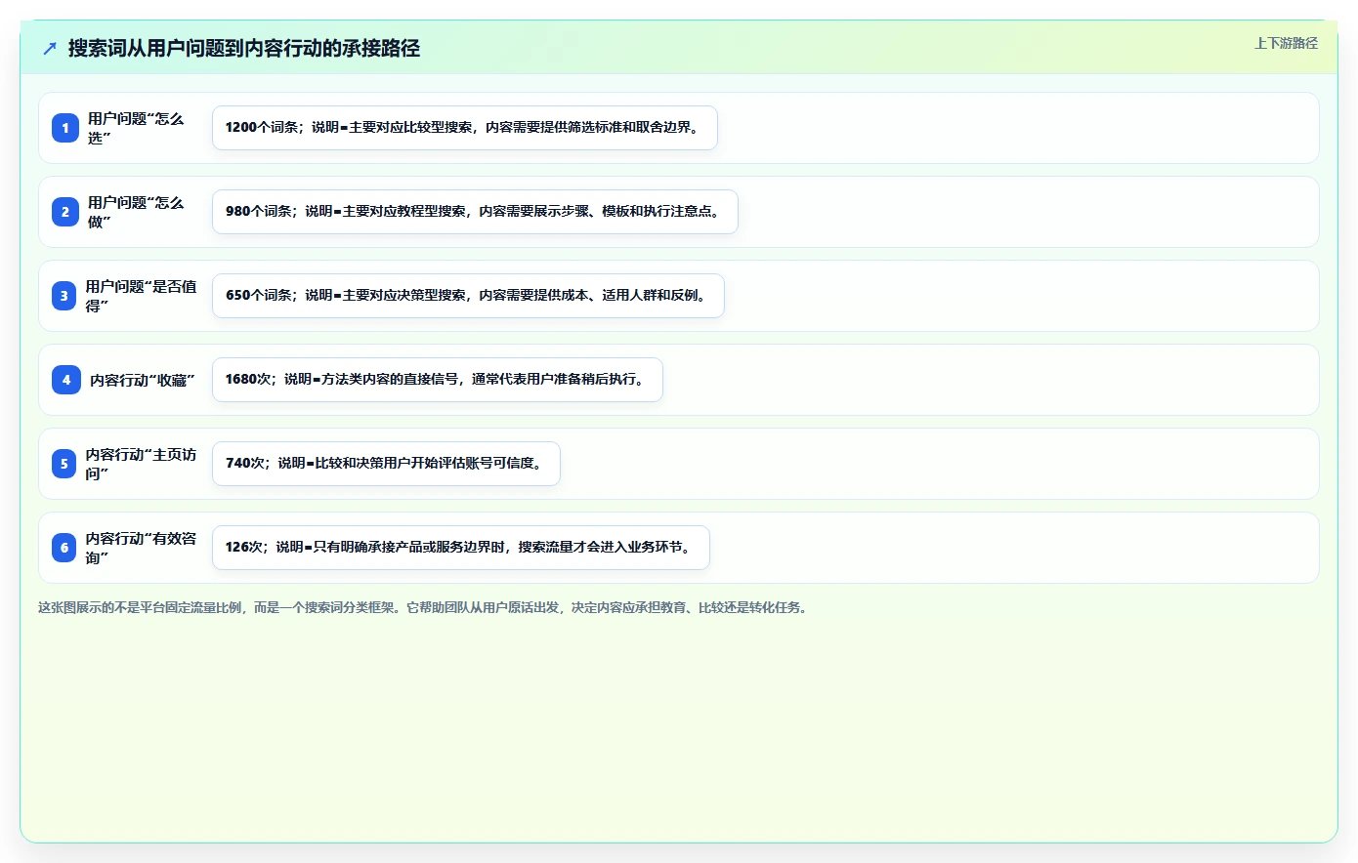Click step number badge 2
Viewport: 1358px width, 863px height.
pyautogui.click(x=65, y=212)
